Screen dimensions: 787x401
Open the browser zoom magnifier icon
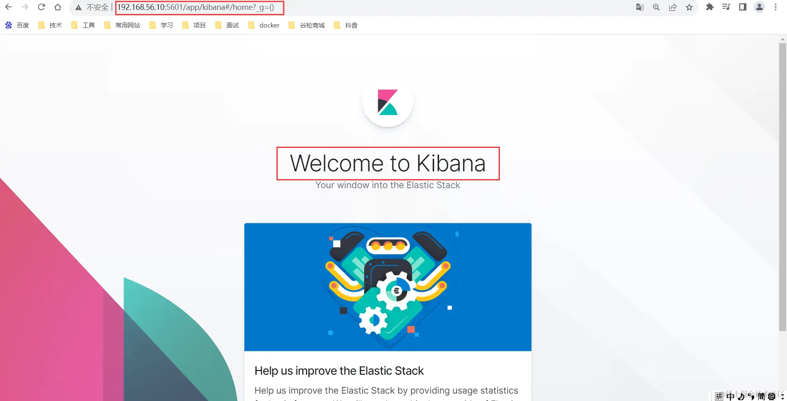pyautogui.click(x=656, y=7)
